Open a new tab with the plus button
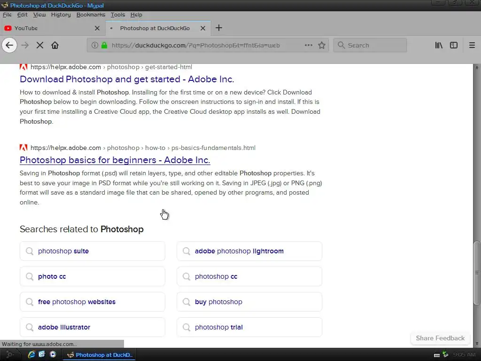Screen dimensions: 481x361 219,28
